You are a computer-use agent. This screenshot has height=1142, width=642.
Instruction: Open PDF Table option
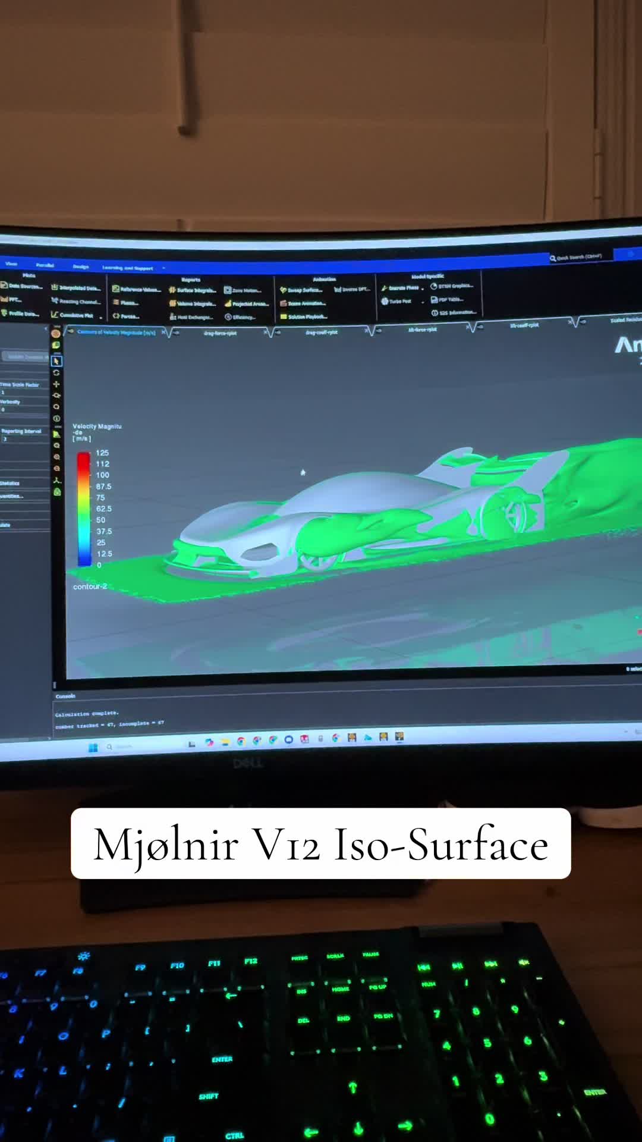click(447, 299)
